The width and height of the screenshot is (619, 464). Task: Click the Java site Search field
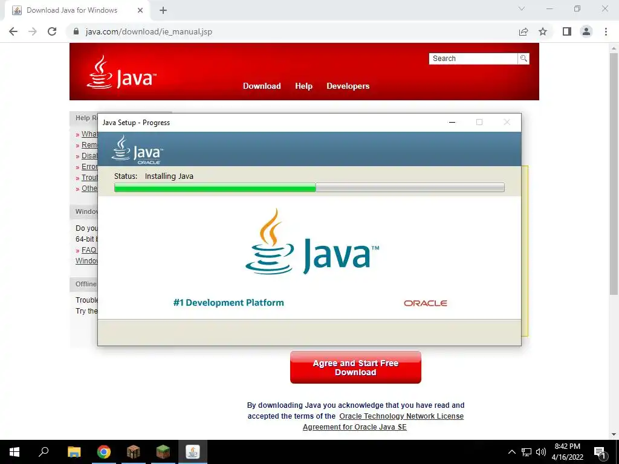(473, 59)
